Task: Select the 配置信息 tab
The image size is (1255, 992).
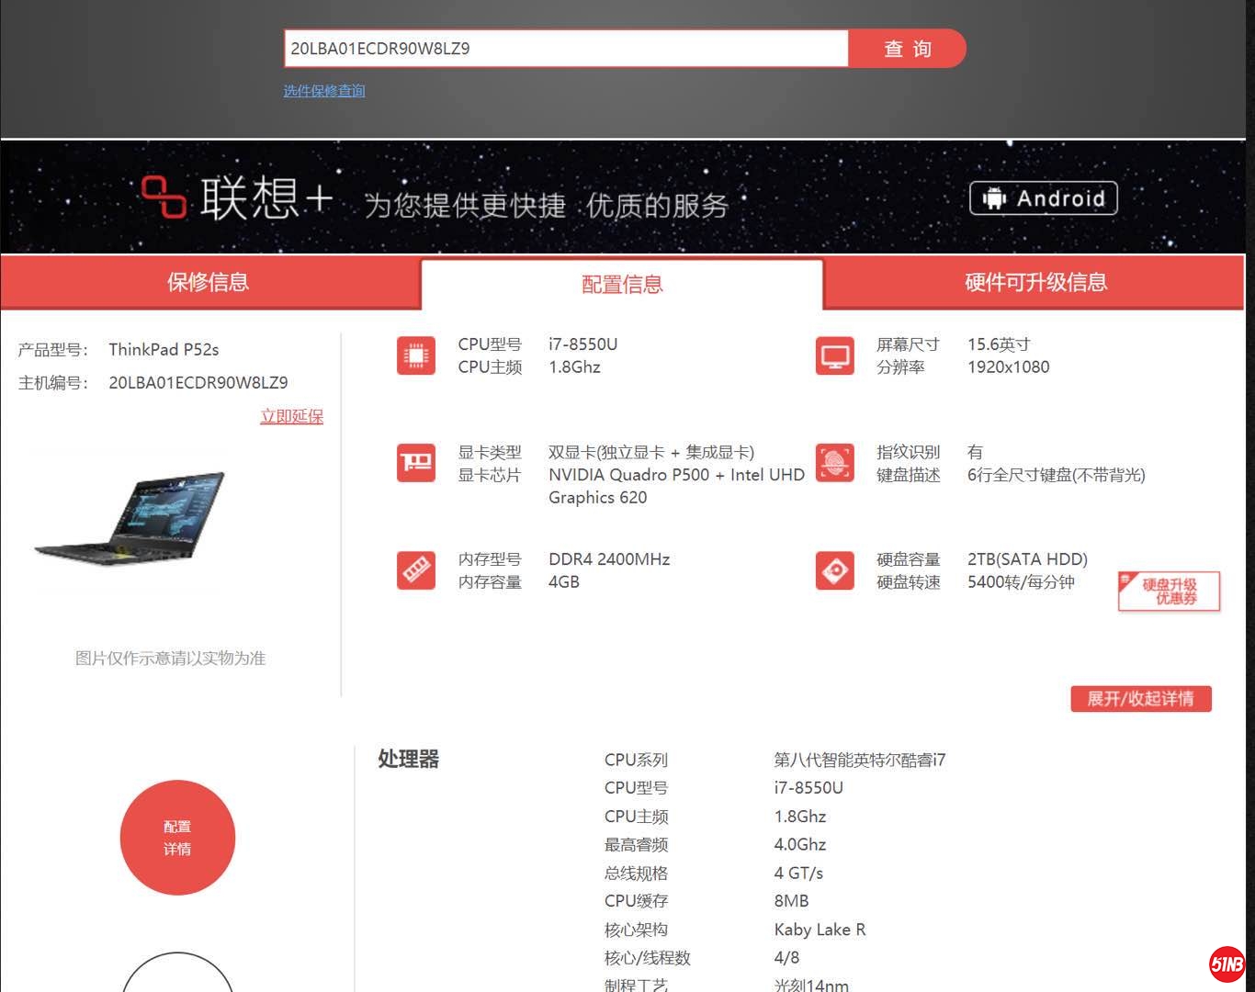Action: (621, 285)
